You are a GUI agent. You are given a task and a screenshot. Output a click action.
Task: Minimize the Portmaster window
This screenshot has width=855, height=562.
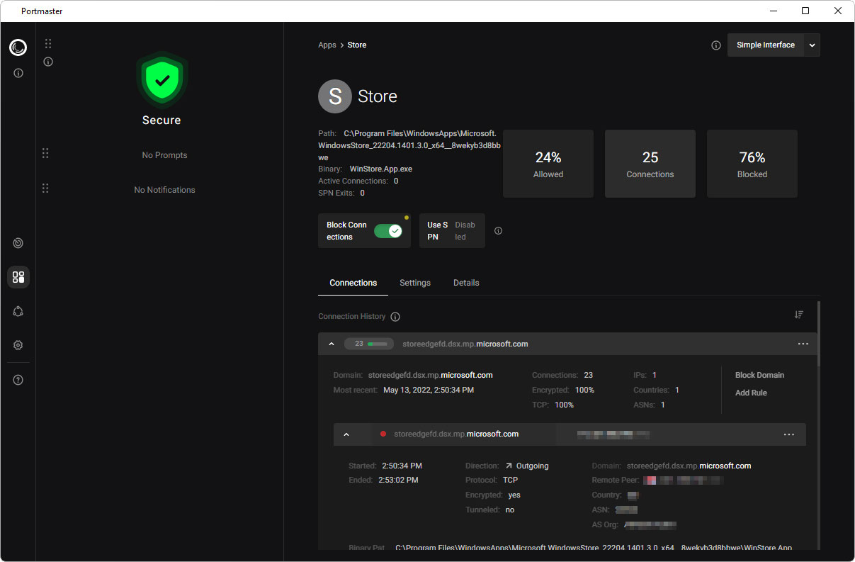pos(773,11)
